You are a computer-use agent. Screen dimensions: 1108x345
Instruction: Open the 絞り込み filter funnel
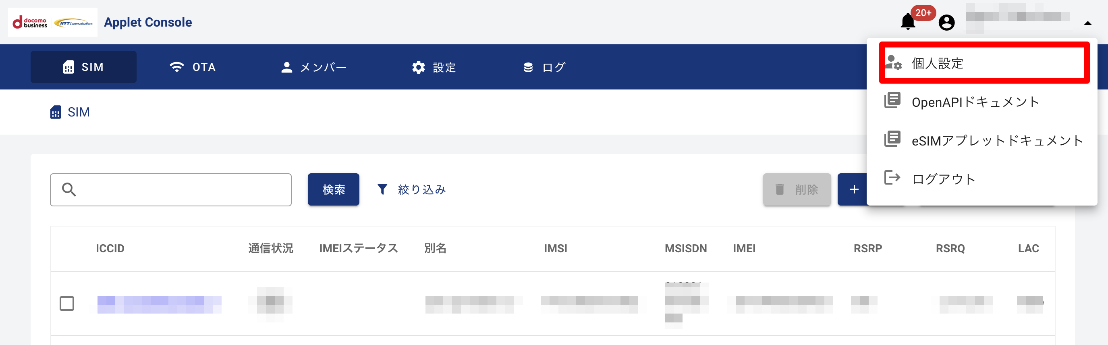412,190
